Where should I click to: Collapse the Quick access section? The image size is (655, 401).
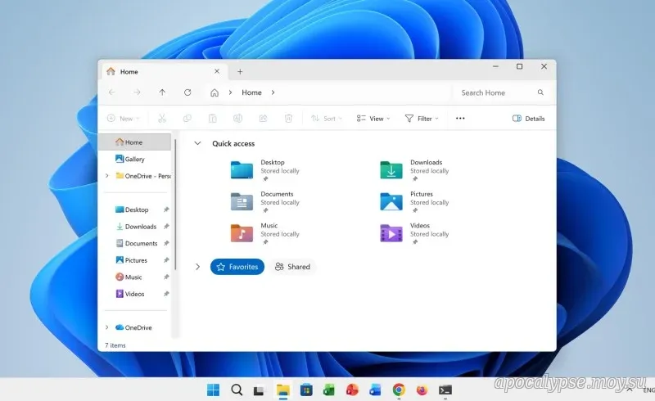(x=197, y=143)
